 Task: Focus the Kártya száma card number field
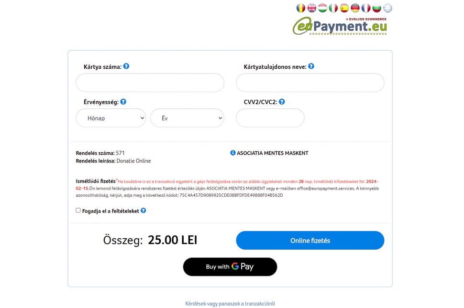[x=150, y=83]
